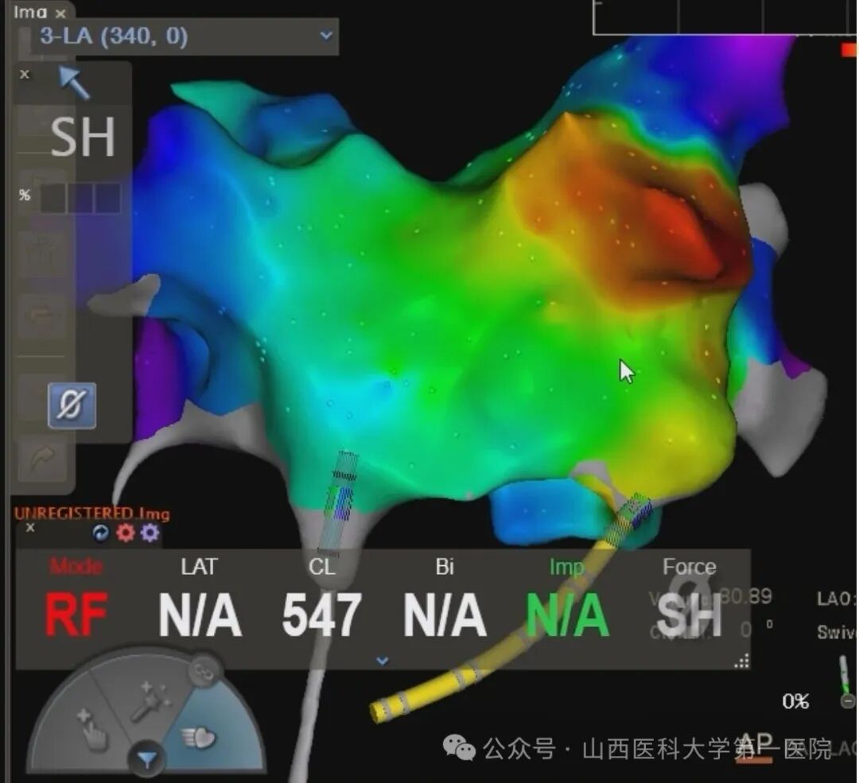Image resolution: width=859 pixels, height=783 pixels.
Task: Click the blue refresh arrow icon
Action: (101, 533)
